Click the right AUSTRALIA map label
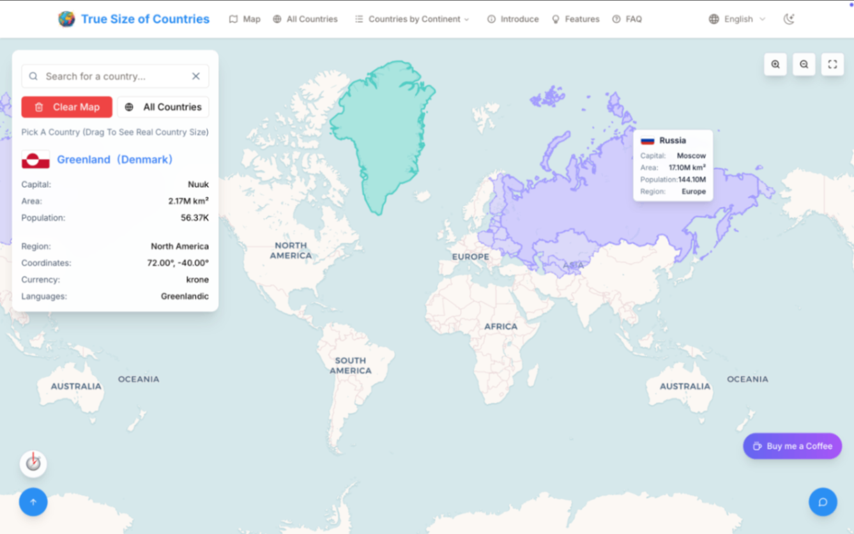 [x=685, y=386]
